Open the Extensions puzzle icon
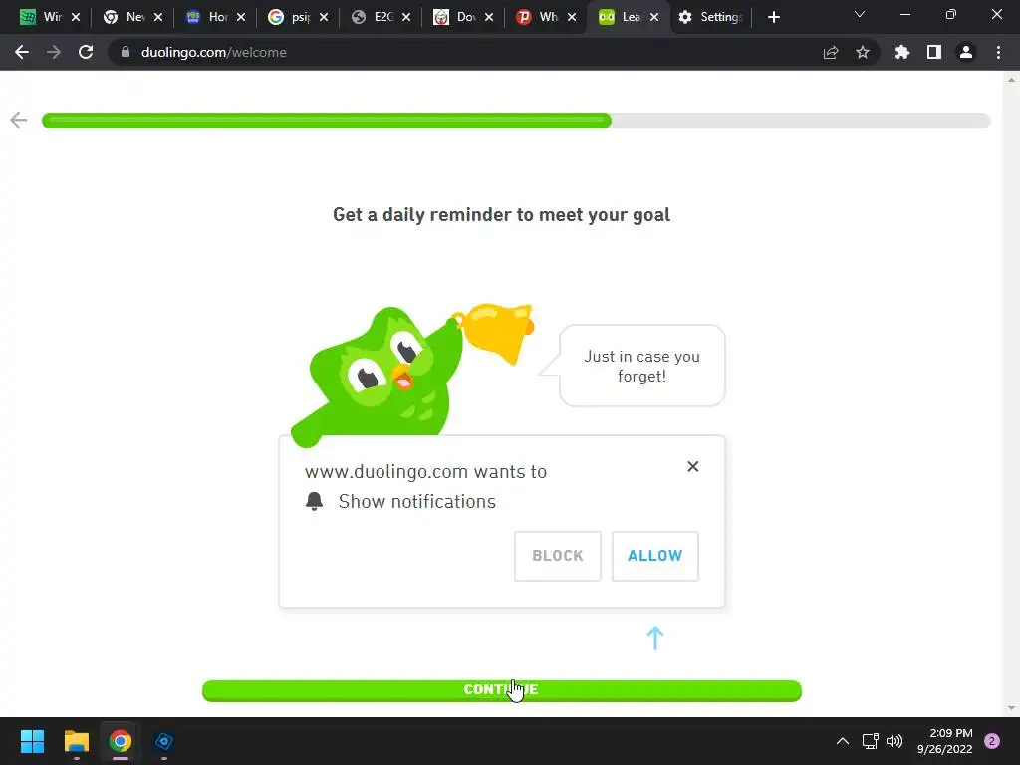This screenshot has height=765, width=1020. click(902, 52)
